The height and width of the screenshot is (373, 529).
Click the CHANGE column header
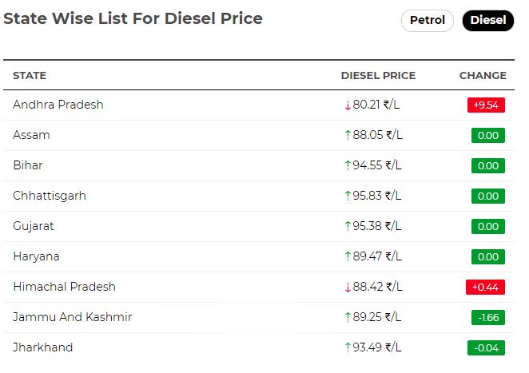pos(483,76)
